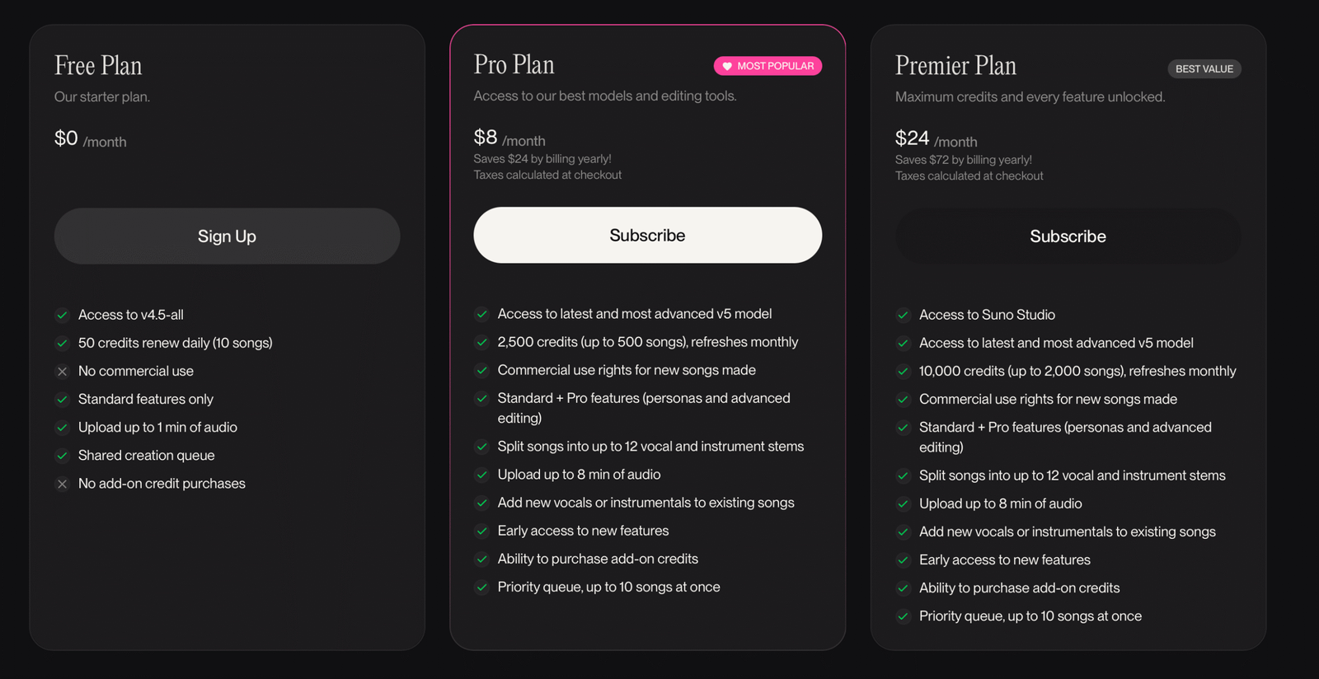Select the checkmark beside Access to v4.5-all
Screen dimensions: 1319x679
62,315
